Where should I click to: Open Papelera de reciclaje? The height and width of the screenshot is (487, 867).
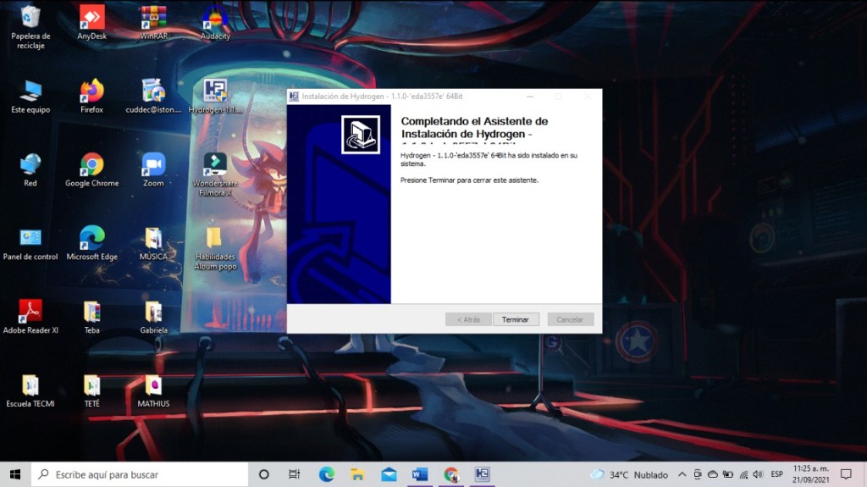point(30,19)
